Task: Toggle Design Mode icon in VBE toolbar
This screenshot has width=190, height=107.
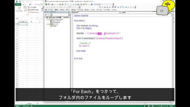Action: [78, 4]
